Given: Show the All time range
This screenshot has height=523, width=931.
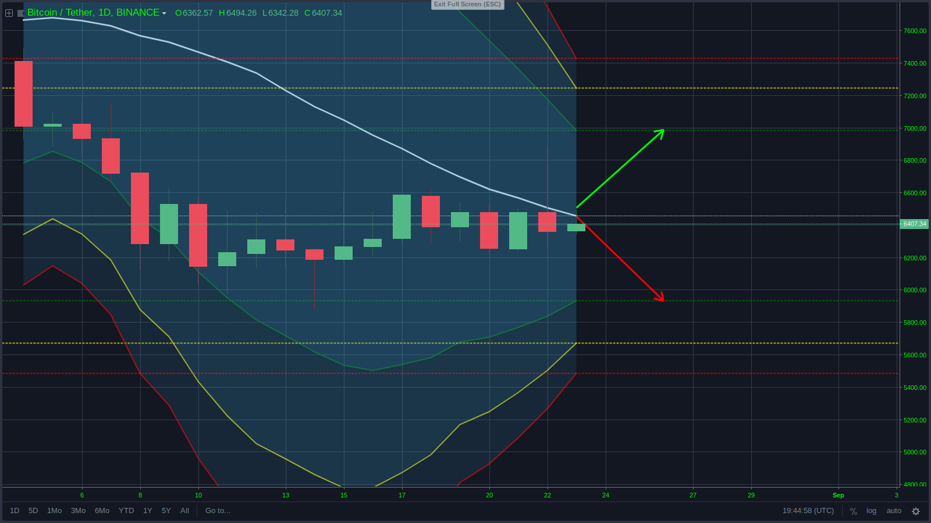Looking at the screenshot, I should tap(184, 511).
